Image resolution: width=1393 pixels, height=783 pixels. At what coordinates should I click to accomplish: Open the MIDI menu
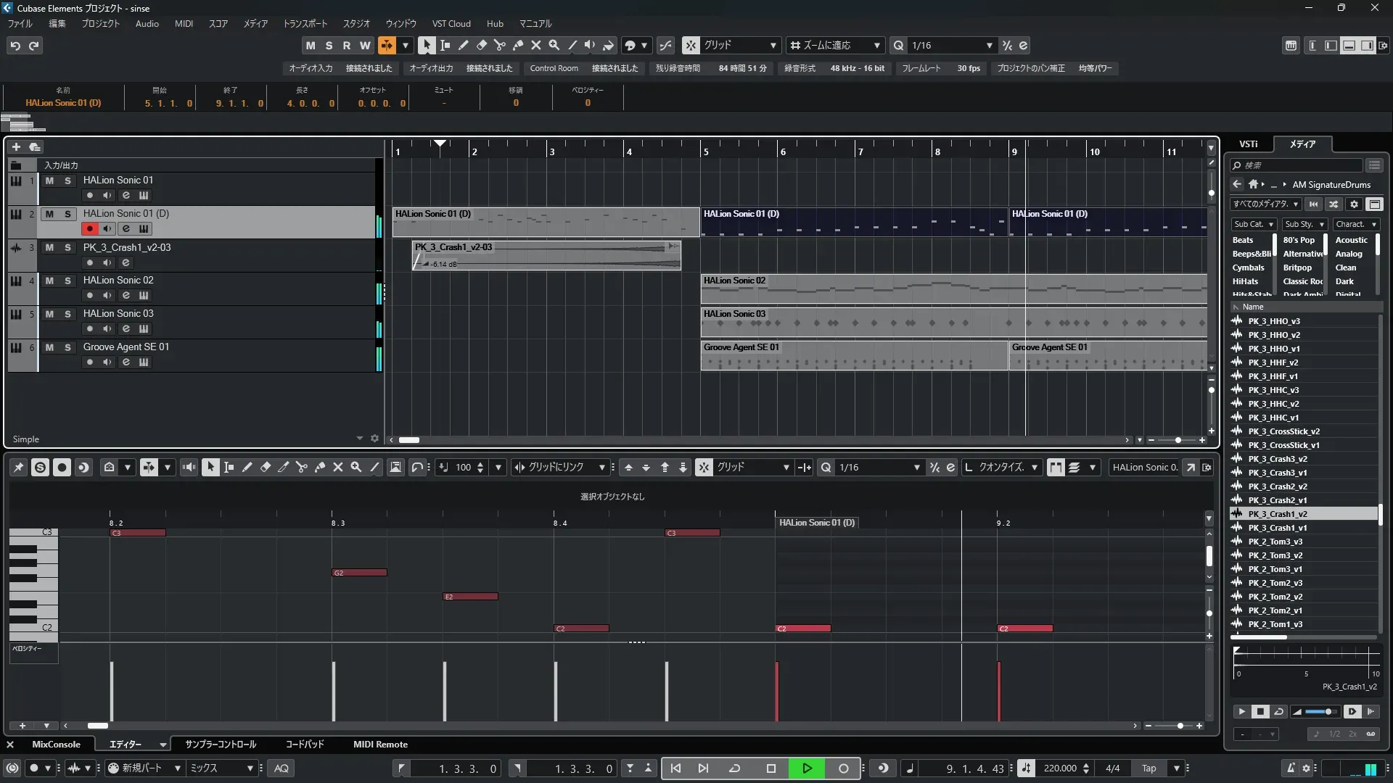point(184,23)
